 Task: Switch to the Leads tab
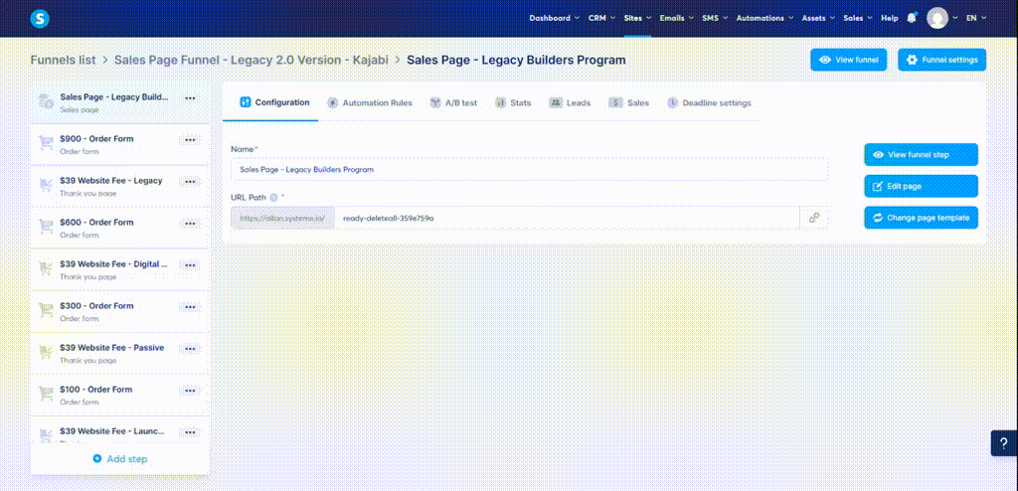coord(570,102)
